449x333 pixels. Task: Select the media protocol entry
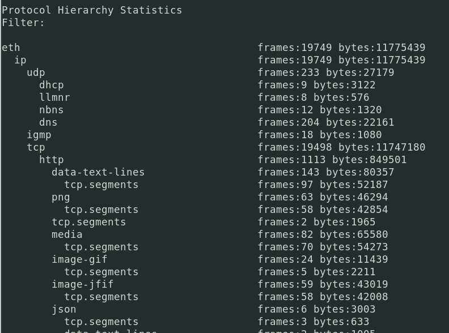(67, 234)
